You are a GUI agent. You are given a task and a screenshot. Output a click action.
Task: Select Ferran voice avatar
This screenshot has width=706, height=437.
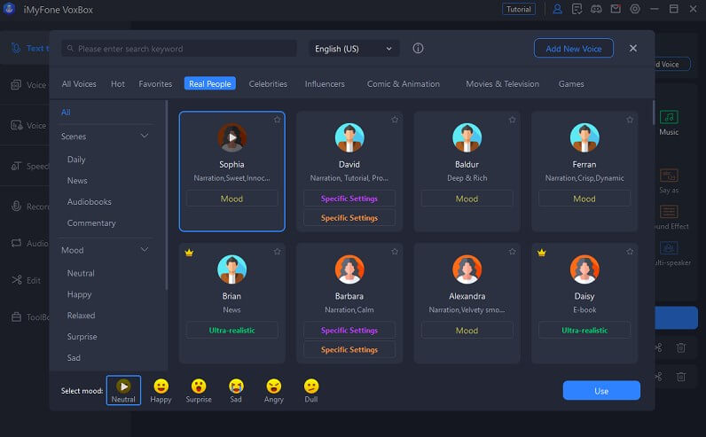[584, 137]
